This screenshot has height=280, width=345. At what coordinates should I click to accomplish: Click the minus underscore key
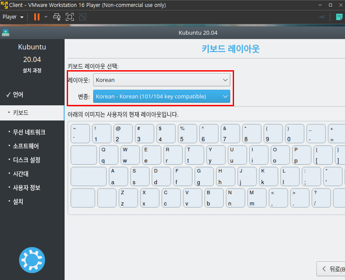click(316, 133)
